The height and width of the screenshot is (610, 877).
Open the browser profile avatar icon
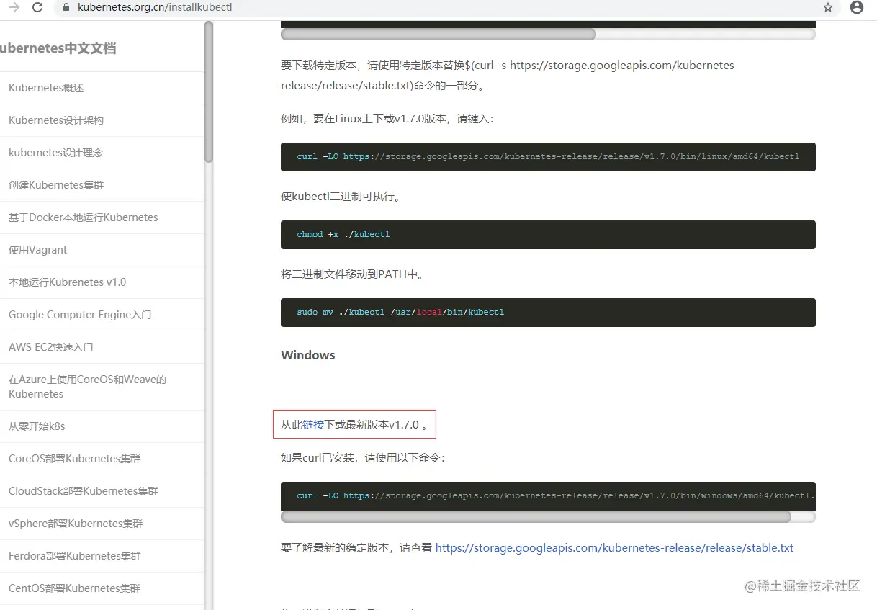(856, 7)
